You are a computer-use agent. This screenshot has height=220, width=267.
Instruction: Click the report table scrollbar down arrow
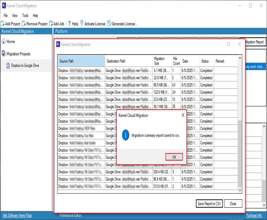coord(240,190)
